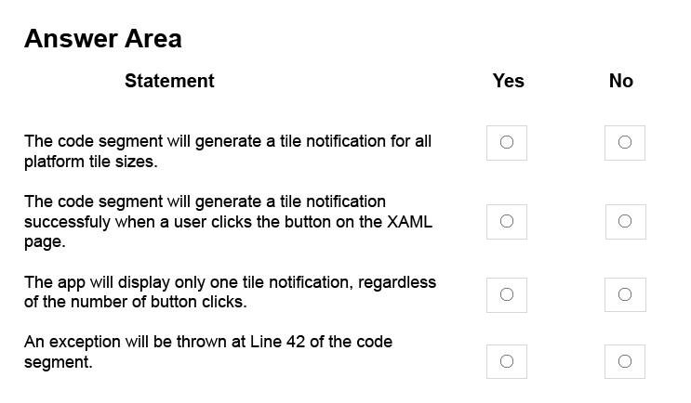Click the text 'The code segment will generate a tile notification for all'
This screenshot has height=403, width=691.
coord(228,141)
